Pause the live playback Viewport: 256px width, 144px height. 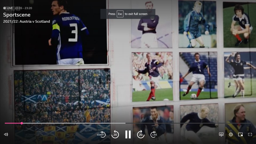[x=128, y=134]
